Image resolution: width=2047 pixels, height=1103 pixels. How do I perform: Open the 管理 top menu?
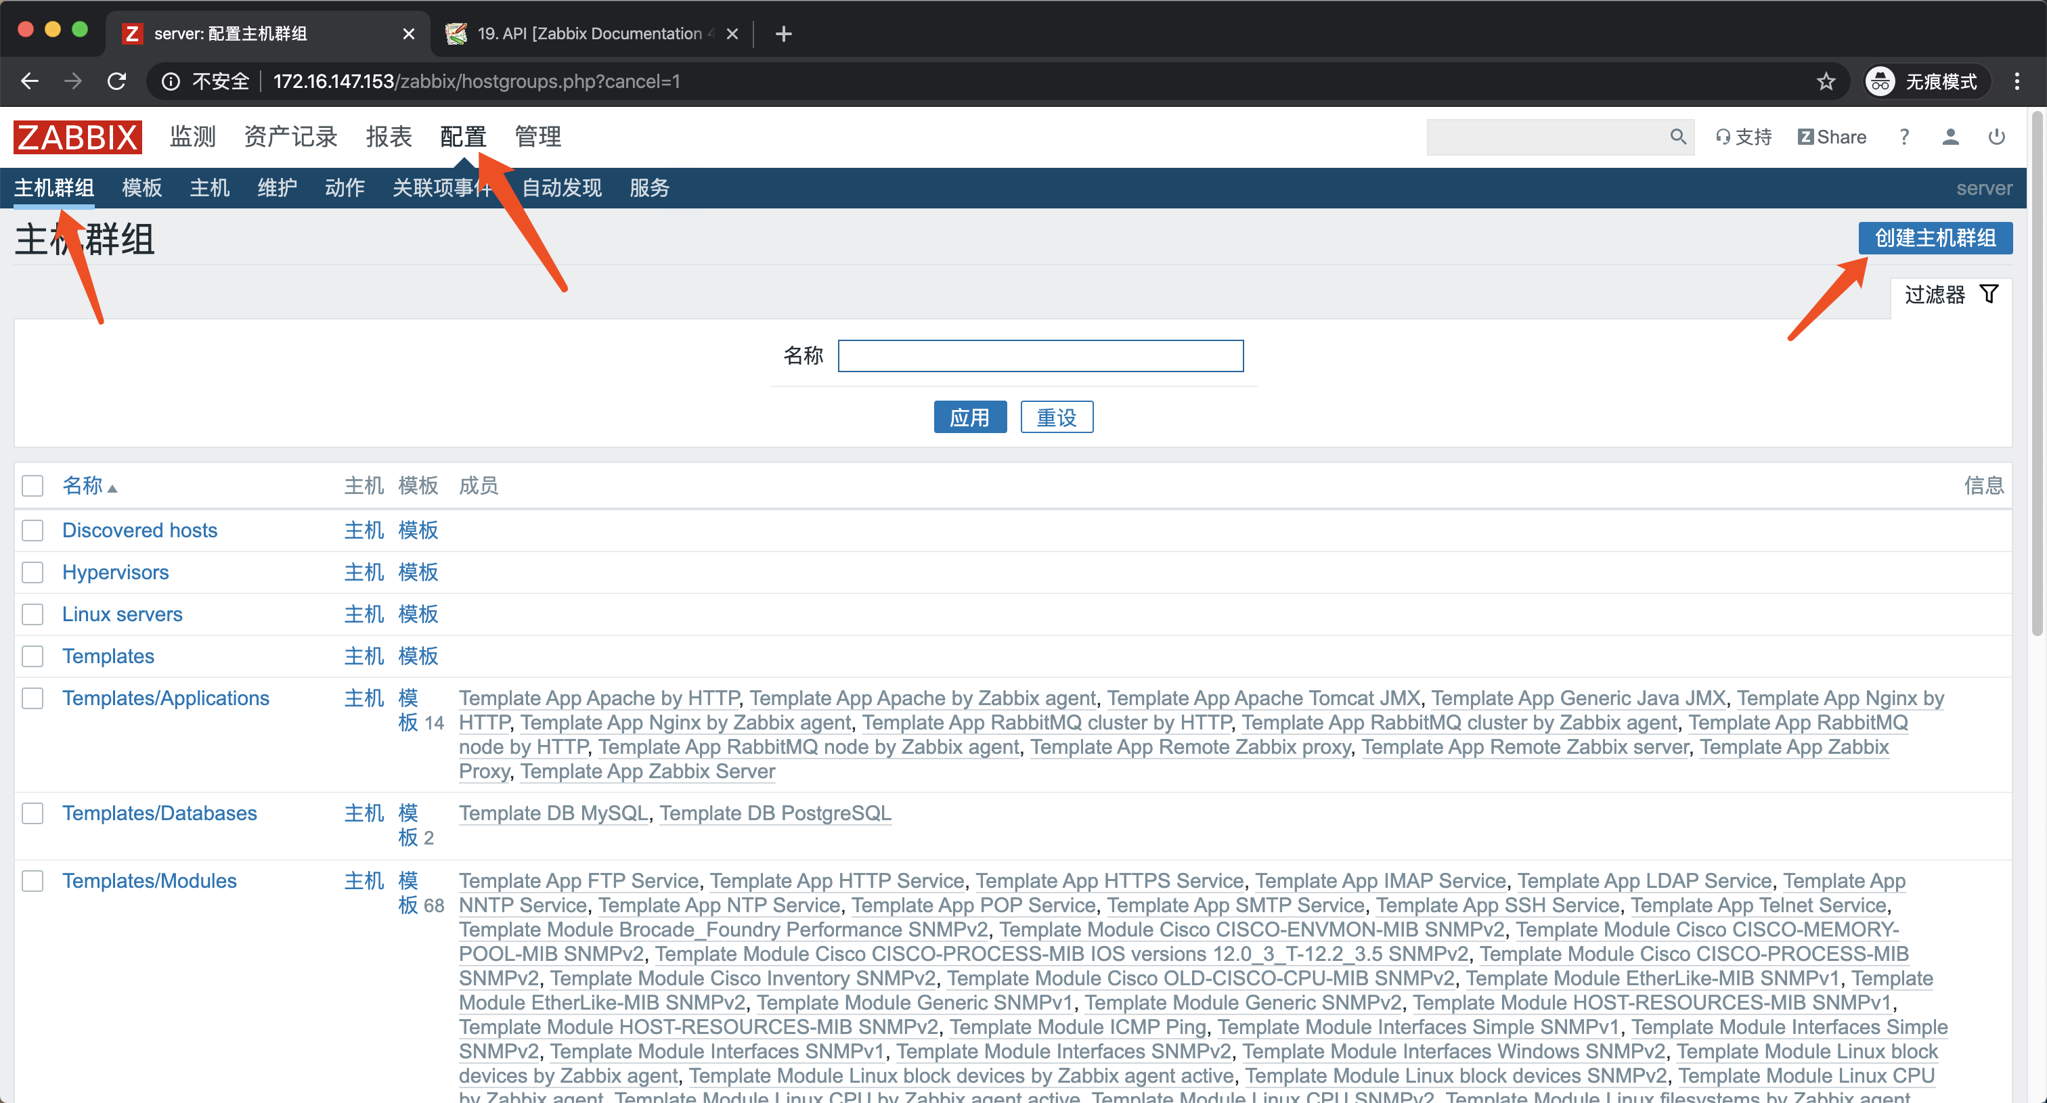click(537, 137)
